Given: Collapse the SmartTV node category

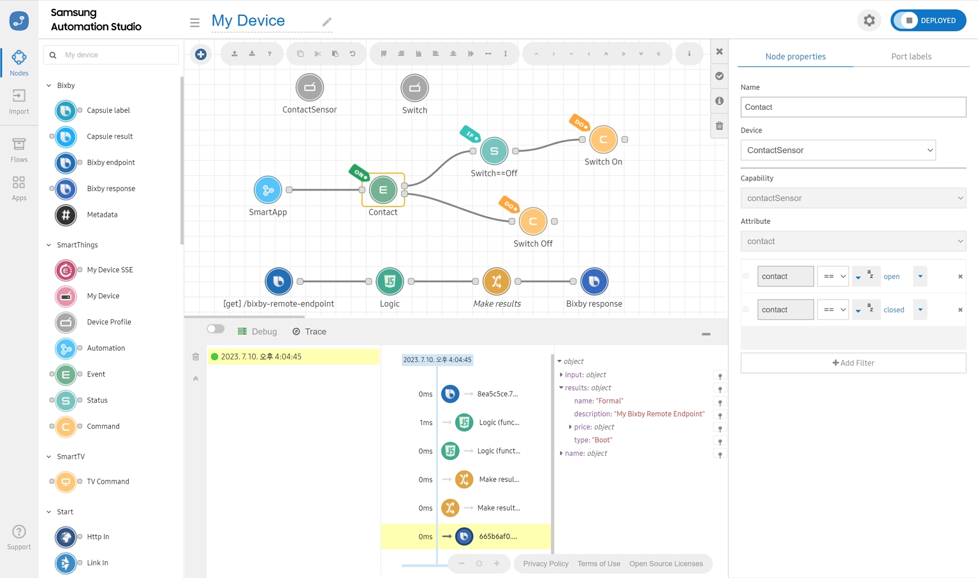Looking at the screenshot, I should tap(49, 456).
